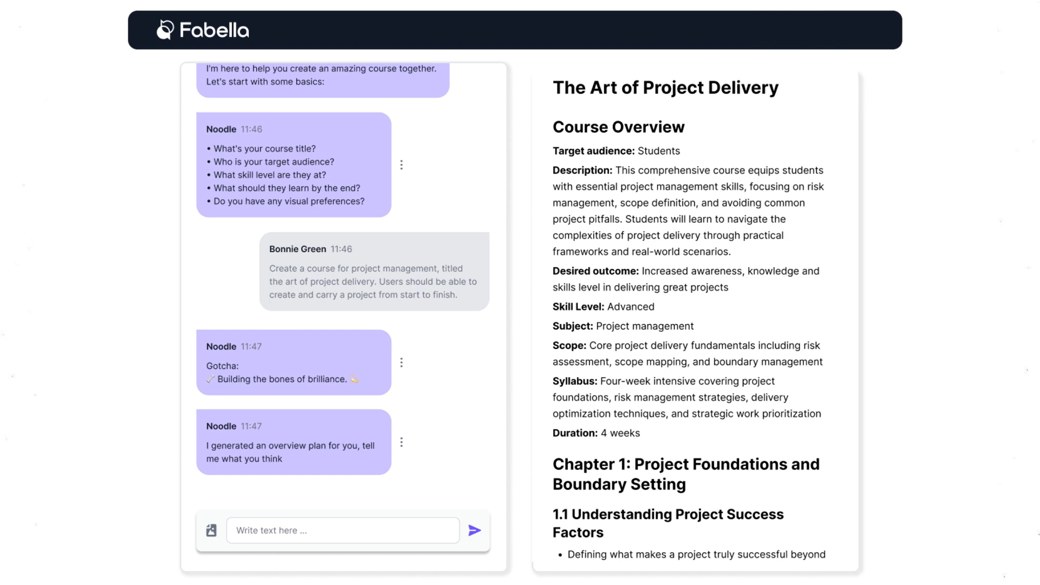Click the Fabella logo icon
Viewport: 1040px width, 585px height.
click(165, 30)
